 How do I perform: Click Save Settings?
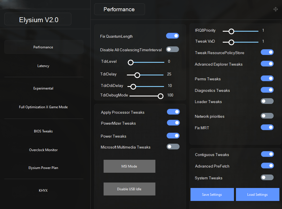212,194
